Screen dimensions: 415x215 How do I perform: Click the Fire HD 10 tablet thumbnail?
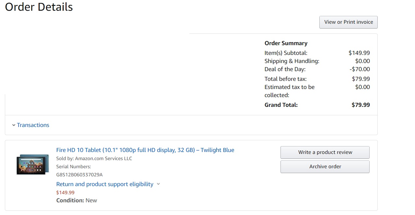pos(33,165)
